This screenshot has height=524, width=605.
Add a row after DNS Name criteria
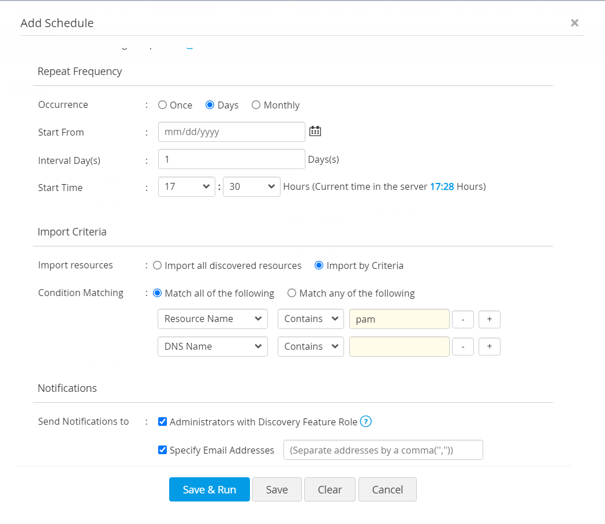pyautogui.click(x=489, y=347)
